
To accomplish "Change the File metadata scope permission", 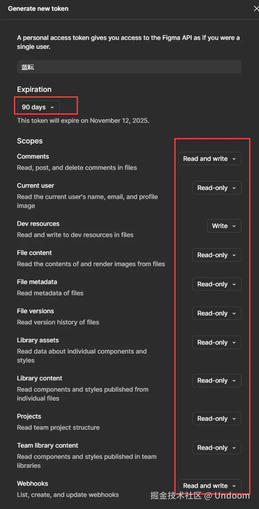I will (x=217, y=284).
